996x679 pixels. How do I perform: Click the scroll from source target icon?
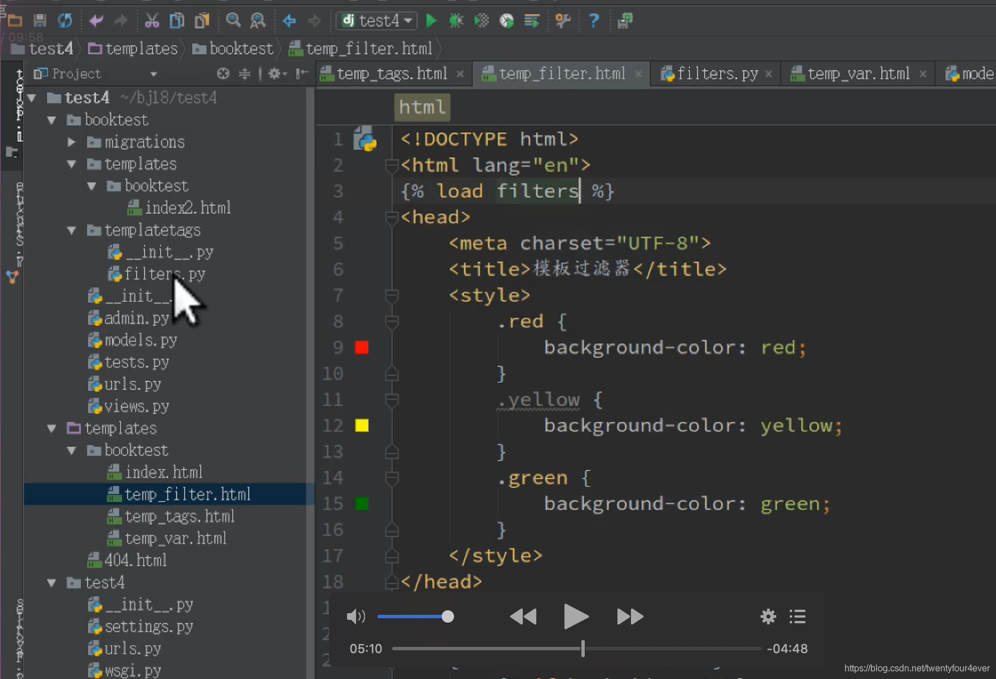pos(223,74)
